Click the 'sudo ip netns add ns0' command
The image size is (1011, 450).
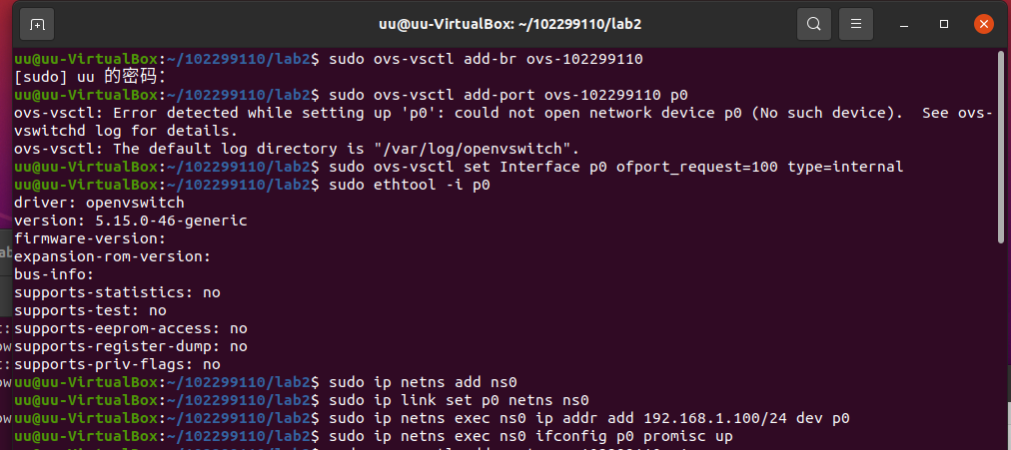423,383
